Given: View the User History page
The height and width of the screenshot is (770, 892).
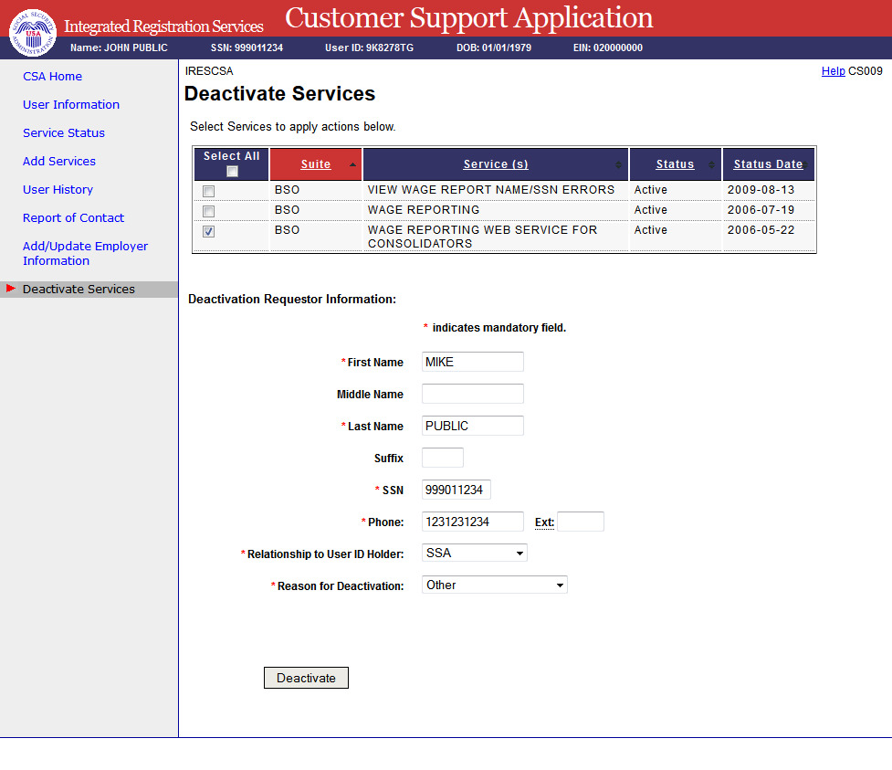Looking at the screenshot, I should point(58,190).
